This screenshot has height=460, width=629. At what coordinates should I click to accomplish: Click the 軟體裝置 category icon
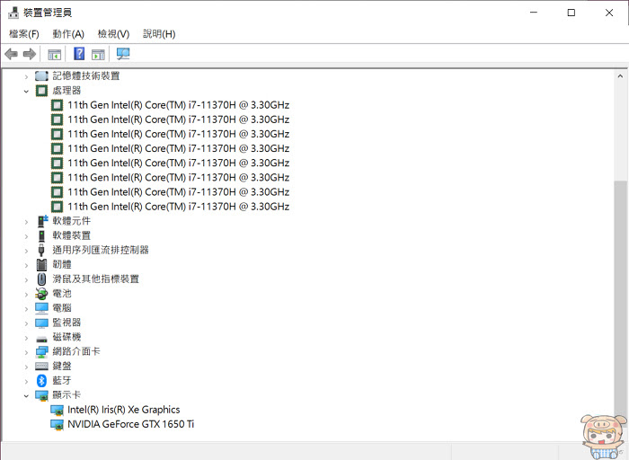click(x=41, y=235)
